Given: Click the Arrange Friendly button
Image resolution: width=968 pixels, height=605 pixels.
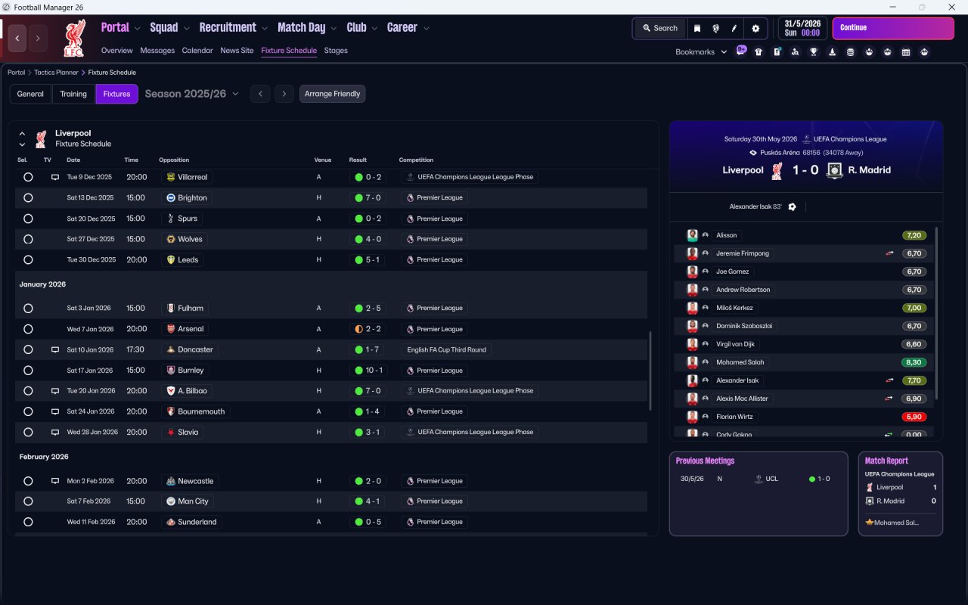Looking at the screenshot, I should pyautogui.click(x=332, y=94).
